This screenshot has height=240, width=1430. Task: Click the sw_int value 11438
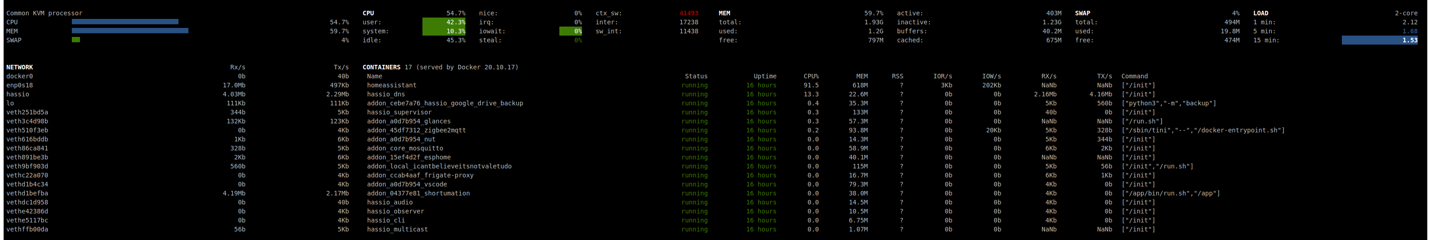tap(689, 31)
